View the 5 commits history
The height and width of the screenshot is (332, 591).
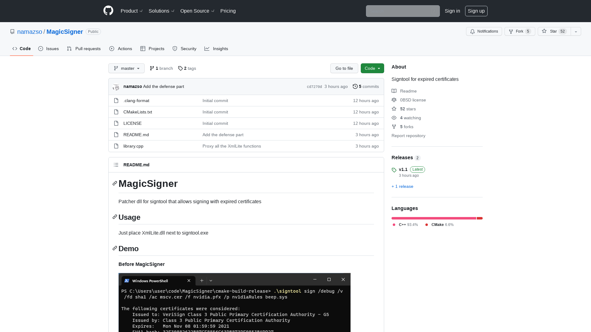(x=366, y=86)
